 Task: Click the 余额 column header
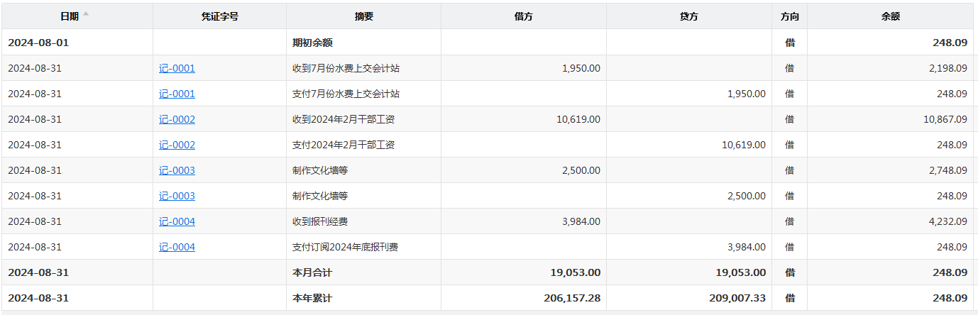pyautogui.click(x=890, y=16)
